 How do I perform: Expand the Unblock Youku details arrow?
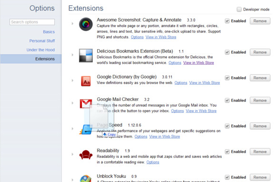(x=72, y=180)
